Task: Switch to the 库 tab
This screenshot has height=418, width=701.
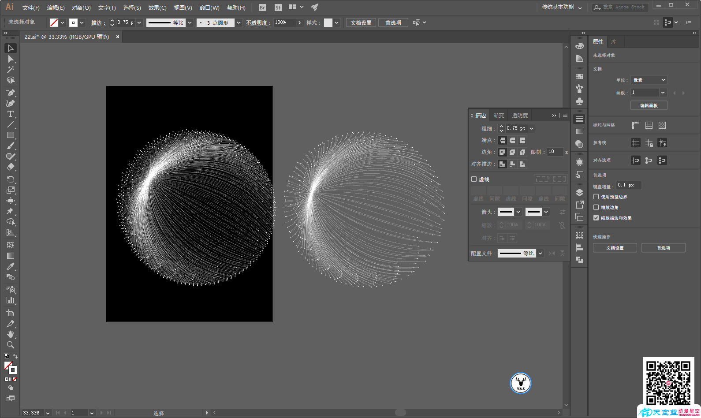Action: pyautogui.click(x=614, y=42)
